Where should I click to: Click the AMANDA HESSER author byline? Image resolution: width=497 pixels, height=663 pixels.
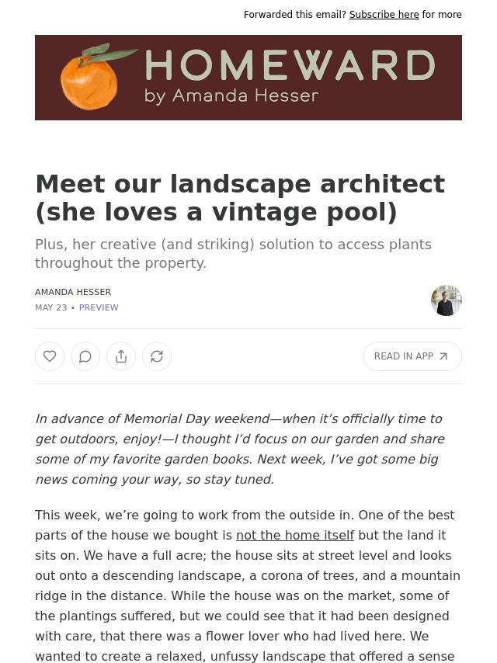point(73,292)
